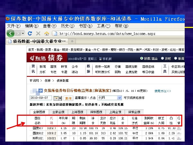This screenshot has width=193, height=145.
Task: Switch to the 上海企债 tab
Action: pyautogui.click(x=115, y=112)
